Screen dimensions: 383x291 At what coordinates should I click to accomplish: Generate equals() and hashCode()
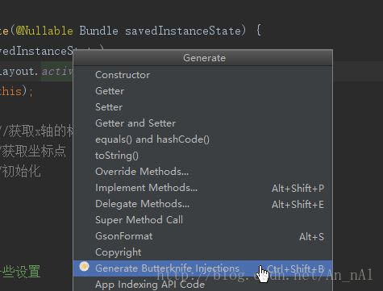click(203, 139)
